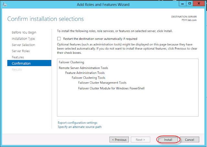Select Failover Clustering in the list
This screenshot has height=147, width=207.
coord(71,62)
